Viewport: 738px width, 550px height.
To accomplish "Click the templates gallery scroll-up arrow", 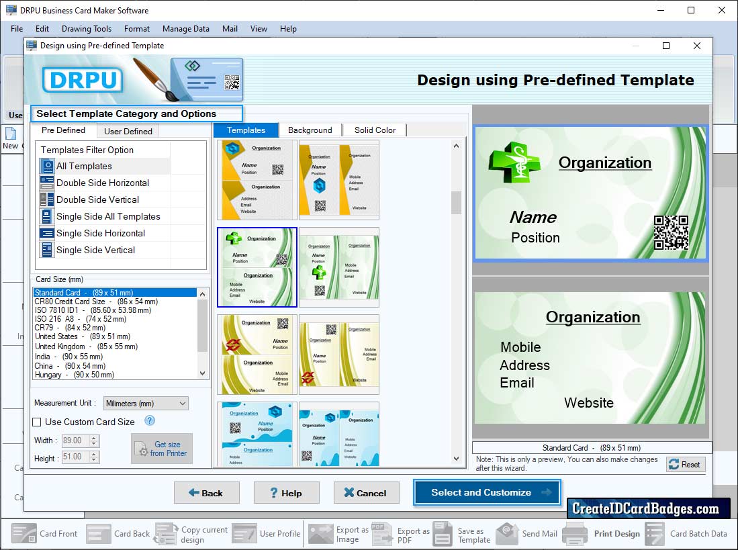I will 456,146.
